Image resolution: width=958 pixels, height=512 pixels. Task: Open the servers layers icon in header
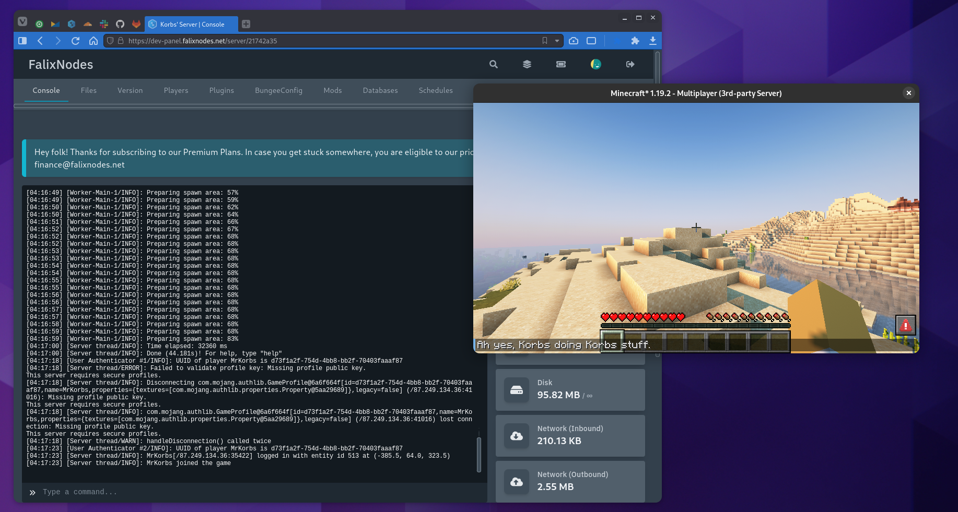(527, 64)
